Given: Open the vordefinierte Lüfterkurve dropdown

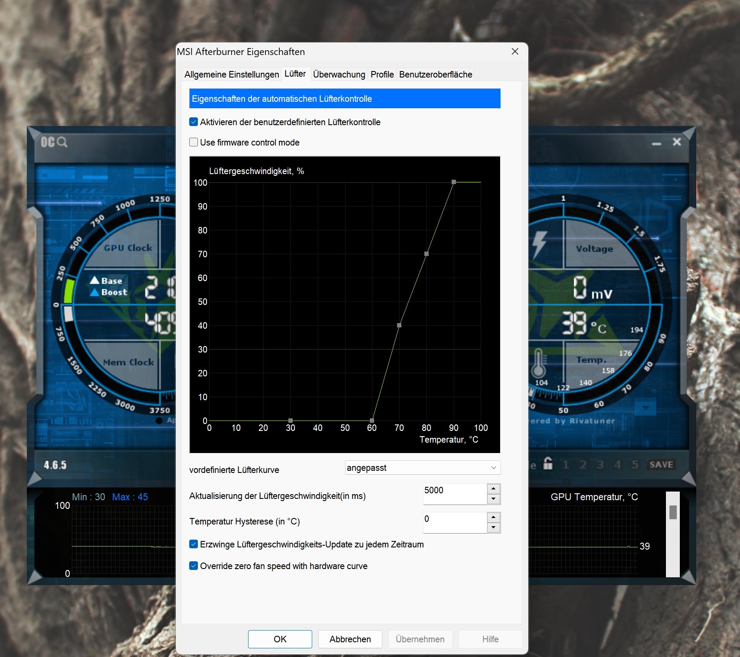Looking at the screenshot, I should coord(423,468).
